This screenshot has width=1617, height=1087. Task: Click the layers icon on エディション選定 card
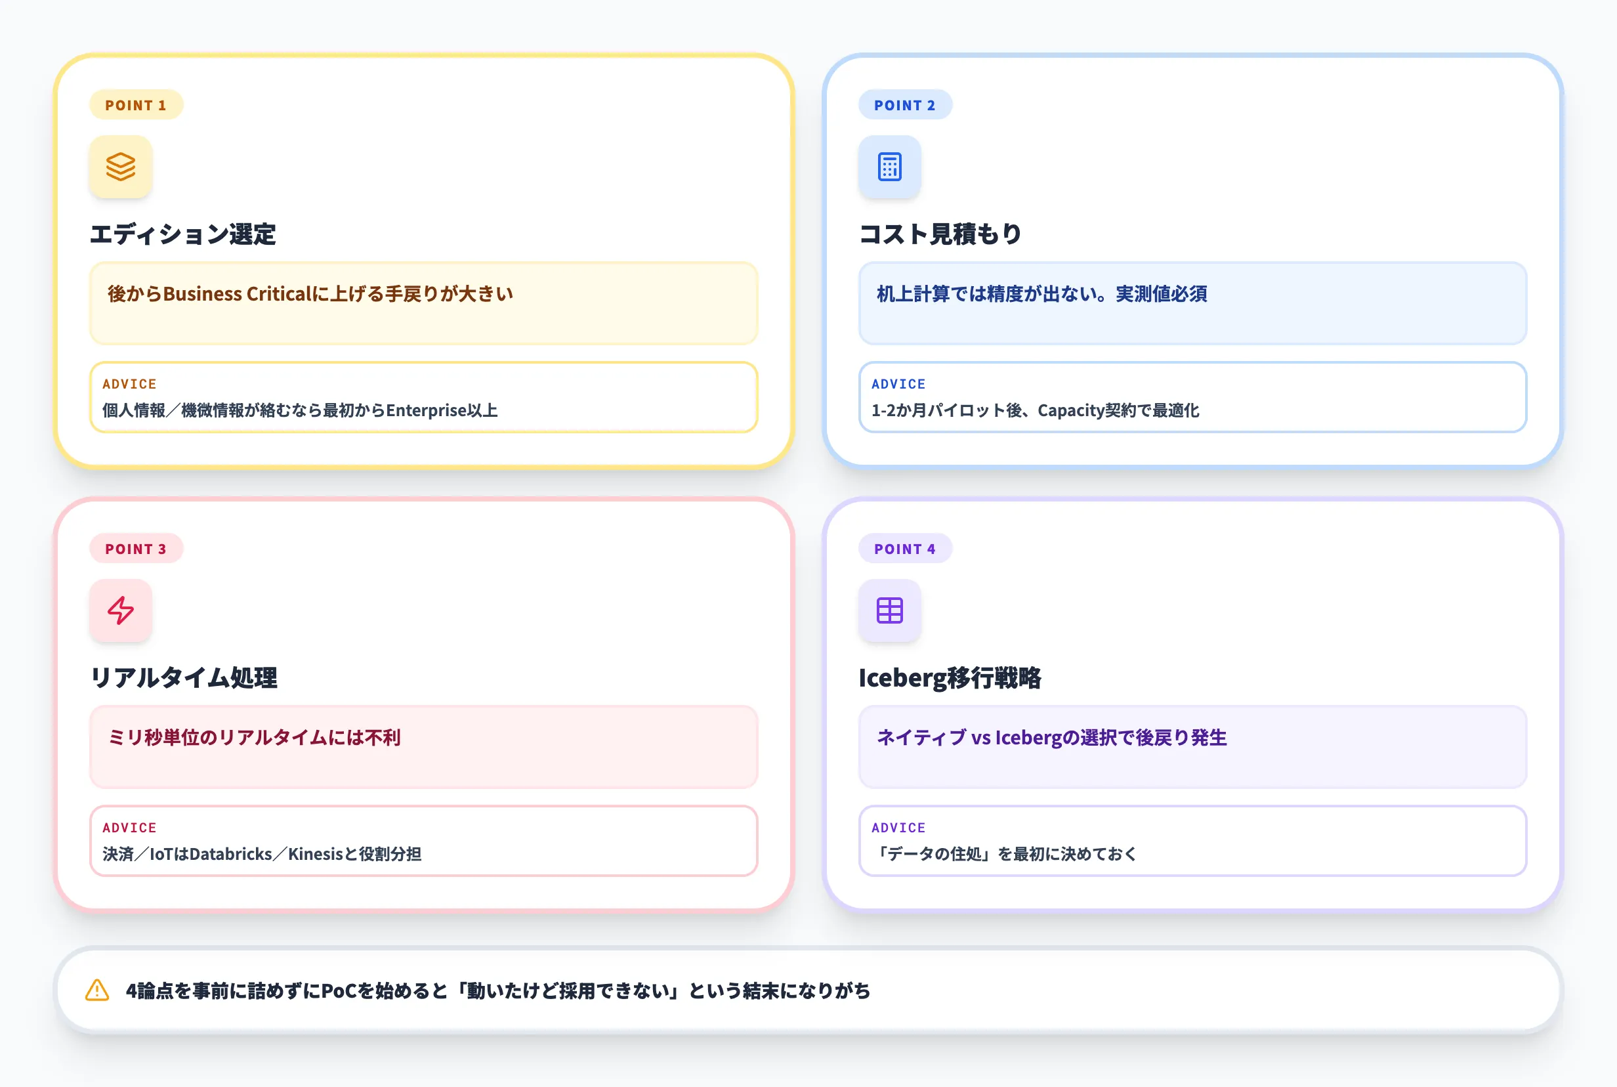pos(121,167)
